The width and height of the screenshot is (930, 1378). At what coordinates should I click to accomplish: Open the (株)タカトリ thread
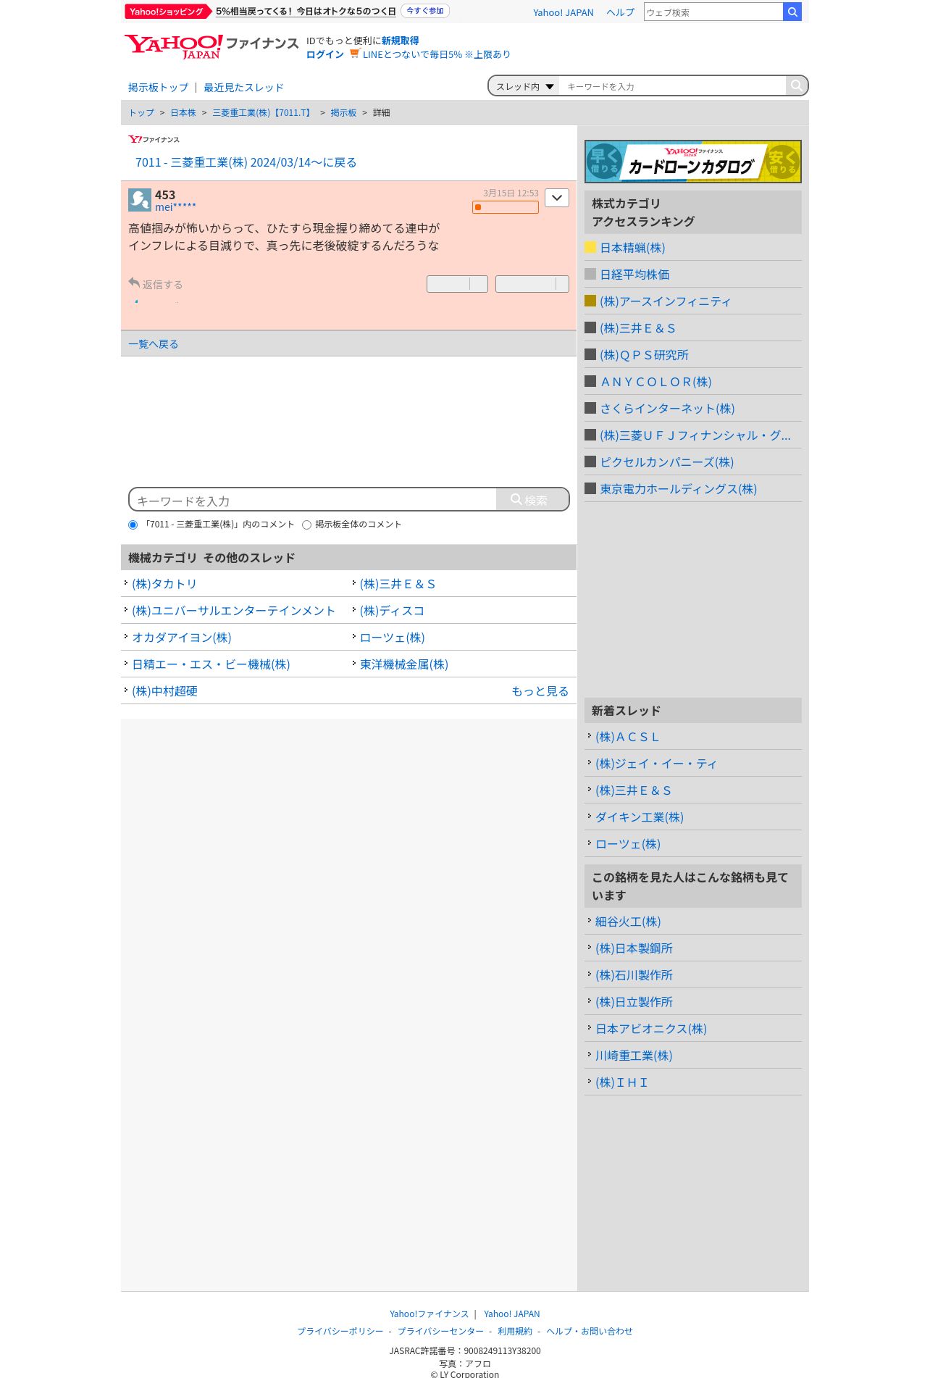tap(164, 584)
